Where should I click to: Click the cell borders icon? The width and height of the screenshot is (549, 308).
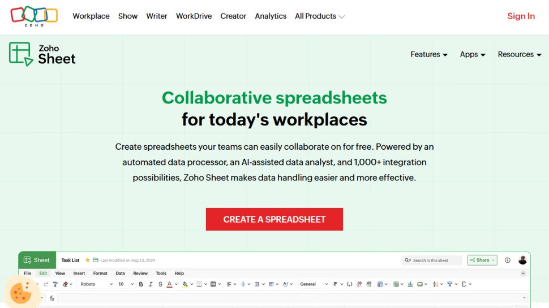click(x=199, y=284)
